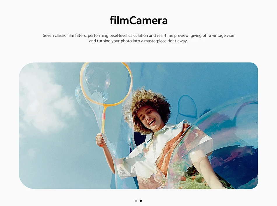
Task: Click the pink grip on wand handle
Action: 104,116
